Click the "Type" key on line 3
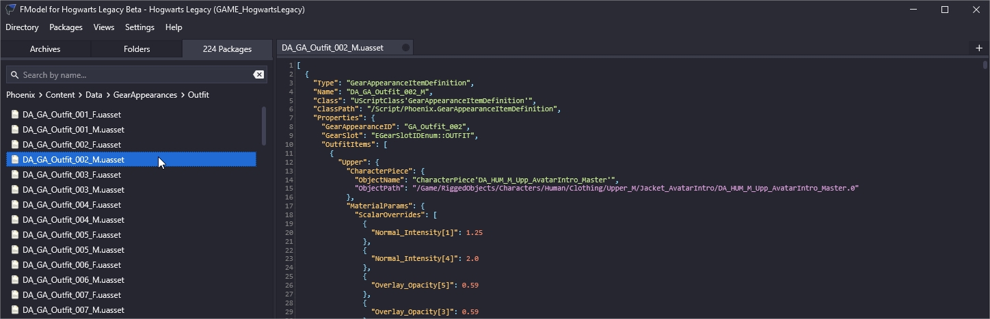Screen dimensions: 990x319 (x=325, y=83)
